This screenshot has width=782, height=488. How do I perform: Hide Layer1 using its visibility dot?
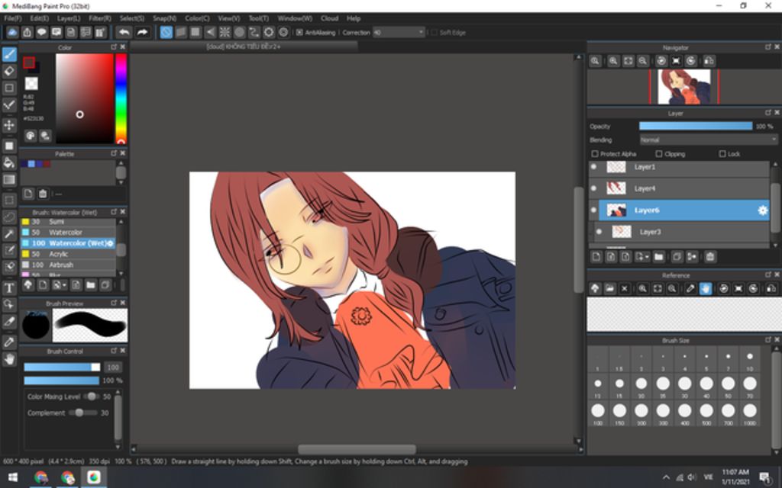coord(593,167)
